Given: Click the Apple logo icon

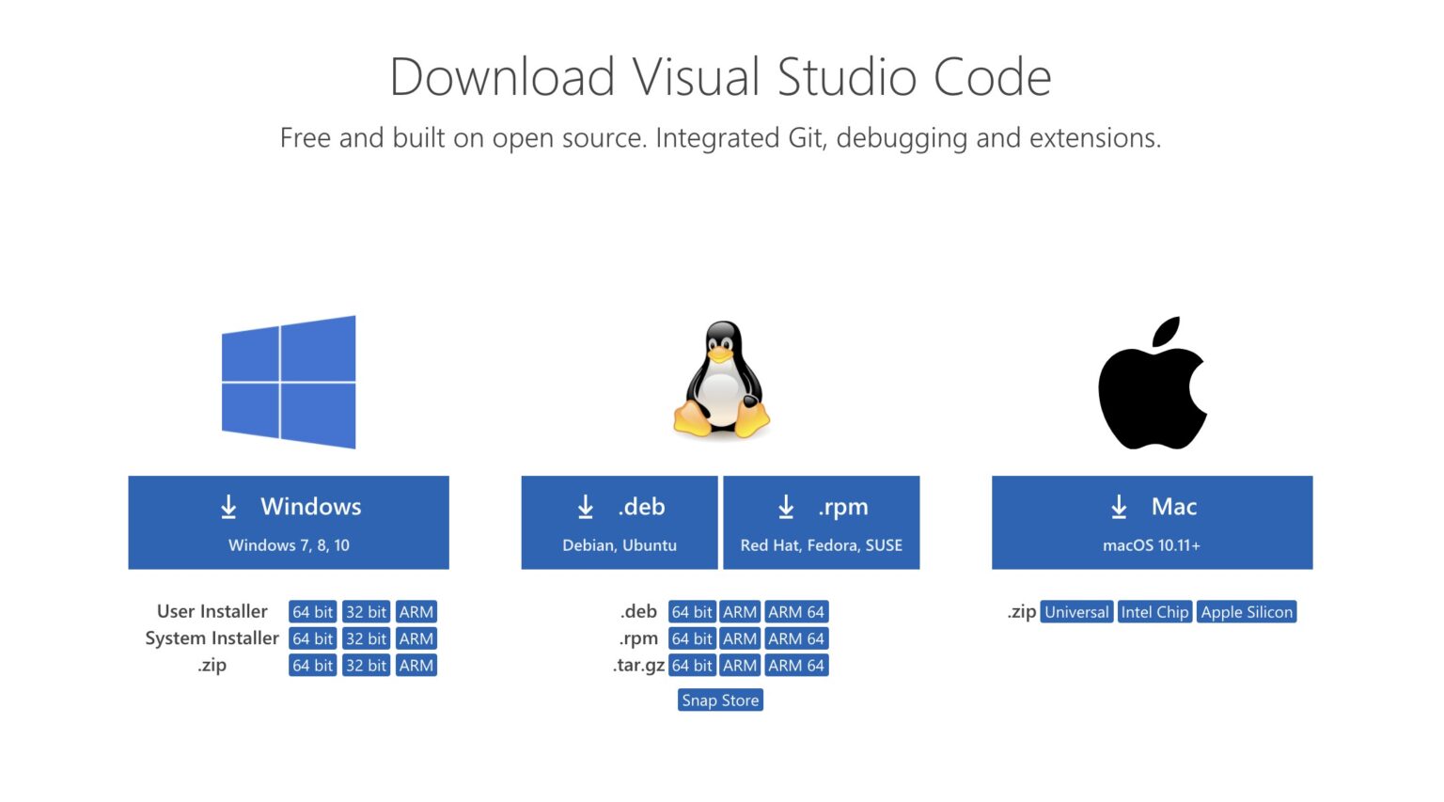Looking at the screenshot, I should coord(1151,381).
